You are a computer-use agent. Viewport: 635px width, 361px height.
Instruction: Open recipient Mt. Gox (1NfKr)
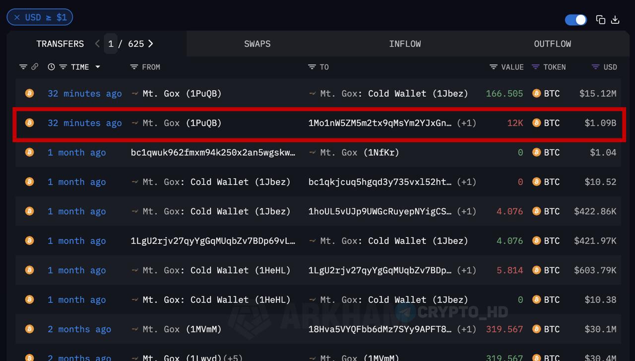click(359, 152)
